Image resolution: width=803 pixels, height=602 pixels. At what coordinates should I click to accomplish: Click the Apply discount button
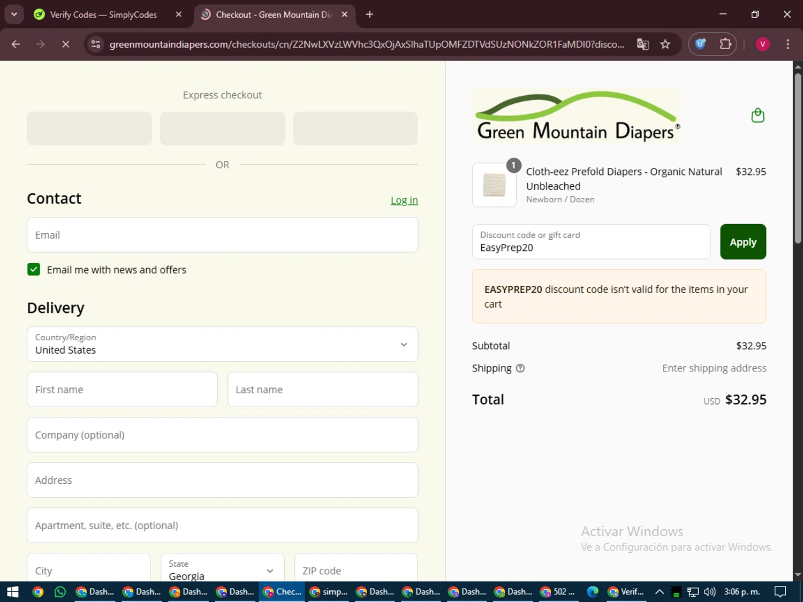[x=743, y=242]
